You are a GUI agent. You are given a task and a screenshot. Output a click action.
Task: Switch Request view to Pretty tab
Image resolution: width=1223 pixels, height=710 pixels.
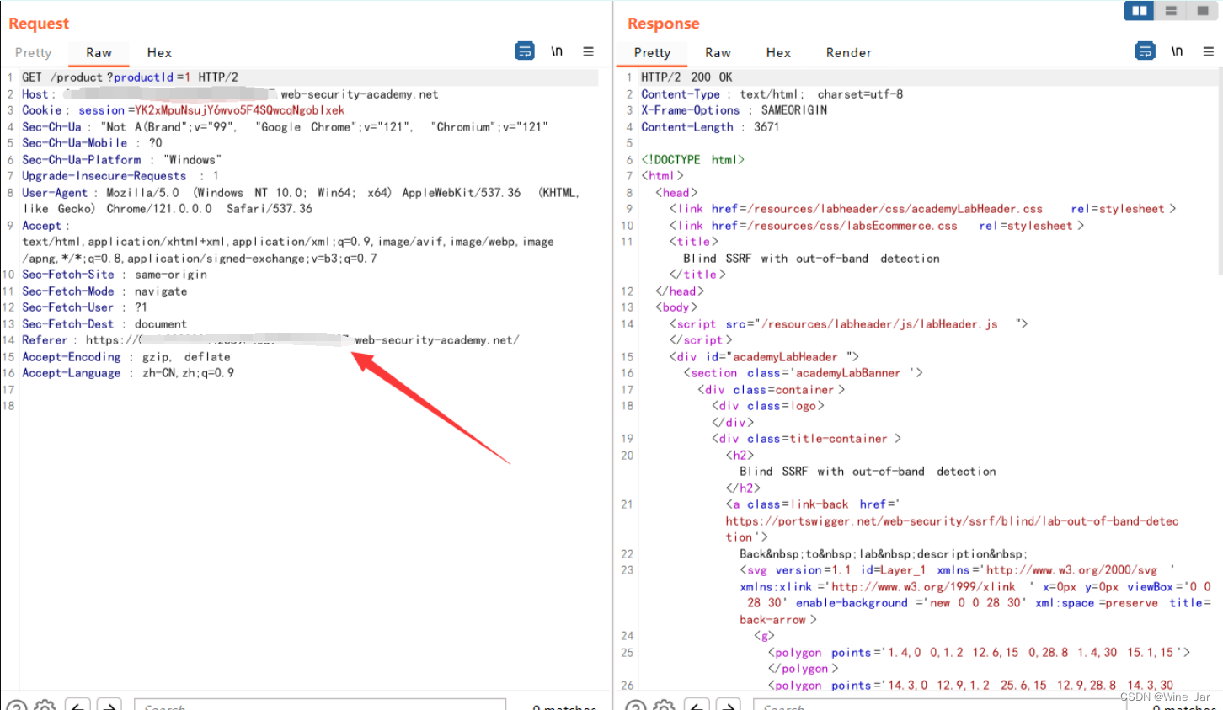pos(33,52)
